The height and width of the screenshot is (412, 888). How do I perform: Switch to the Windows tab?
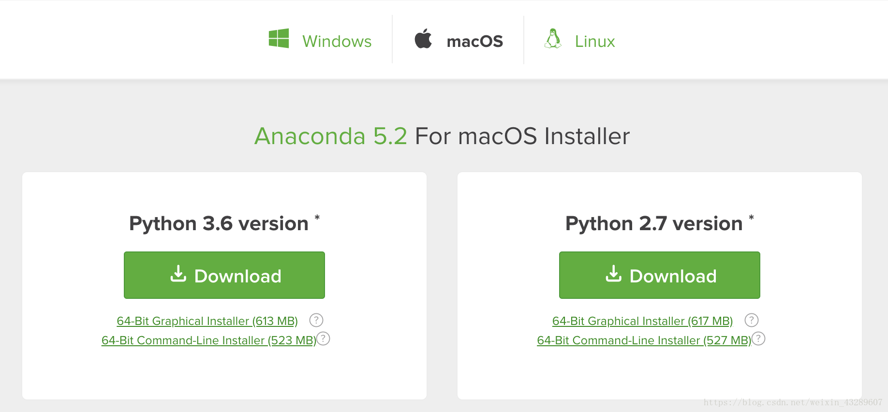point(320,40)
